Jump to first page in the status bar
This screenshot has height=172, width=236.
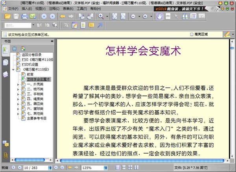pos(13,168)
